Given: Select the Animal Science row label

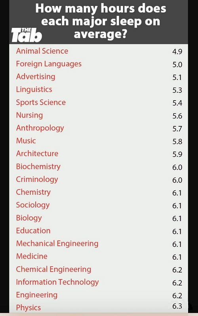Looking at the screenshot, I should pyautogui.click(x=42, y=51).
